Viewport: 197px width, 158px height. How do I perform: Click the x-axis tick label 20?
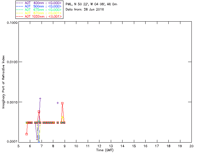(x=191, y=146)
